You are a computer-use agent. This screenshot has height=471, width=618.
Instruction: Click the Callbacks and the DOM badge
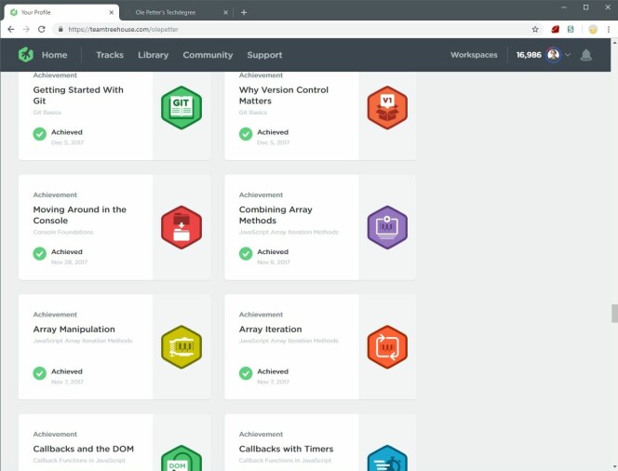[181, 458]
